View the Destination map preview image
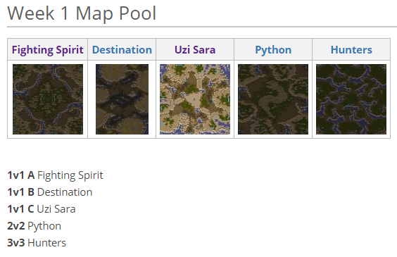The width and height of the screenshot is (397, 257). 122,99
